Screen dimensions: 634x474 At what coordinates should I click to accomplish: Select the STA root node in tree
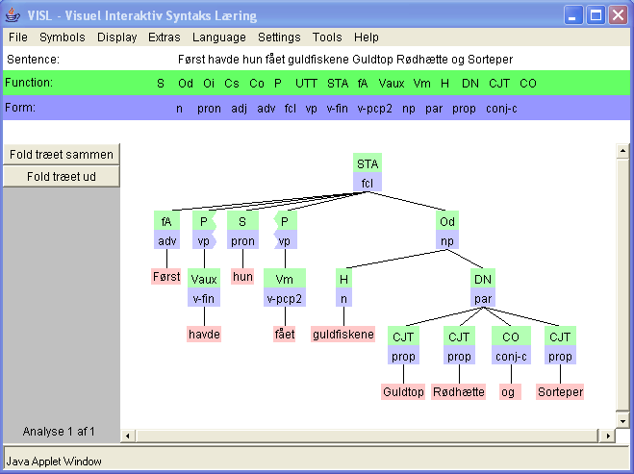coord(368,173)
